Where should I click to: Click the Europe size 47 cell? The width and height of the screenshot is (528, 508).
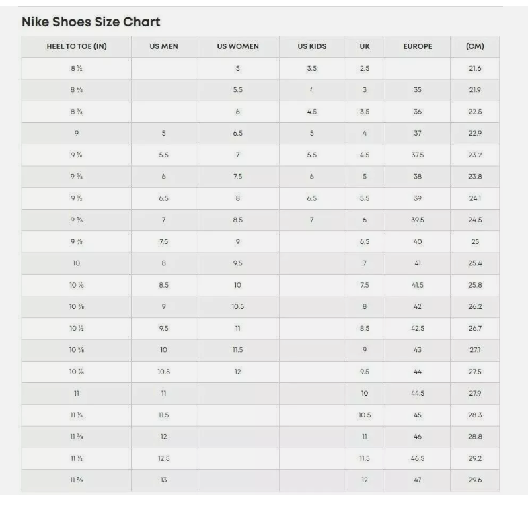418,480
